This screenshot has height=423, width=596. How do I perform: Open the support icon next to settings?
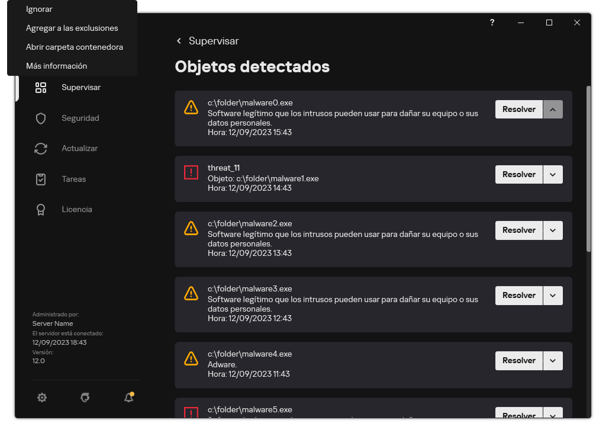coord(85,398)
